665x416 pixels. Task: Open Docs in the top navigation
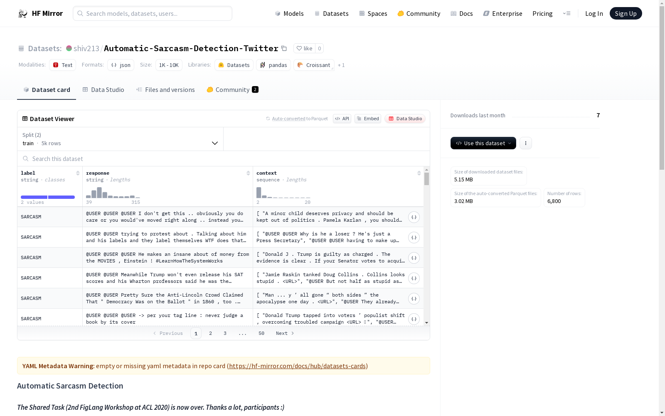click(462, 13)
